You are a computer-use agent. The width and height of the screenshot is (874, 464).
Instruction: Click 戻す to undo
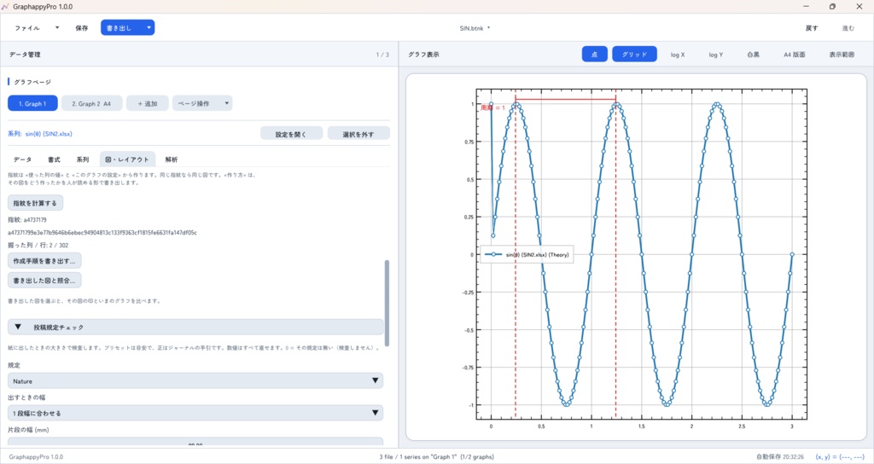pyautogui.click(x=812, y=28)
